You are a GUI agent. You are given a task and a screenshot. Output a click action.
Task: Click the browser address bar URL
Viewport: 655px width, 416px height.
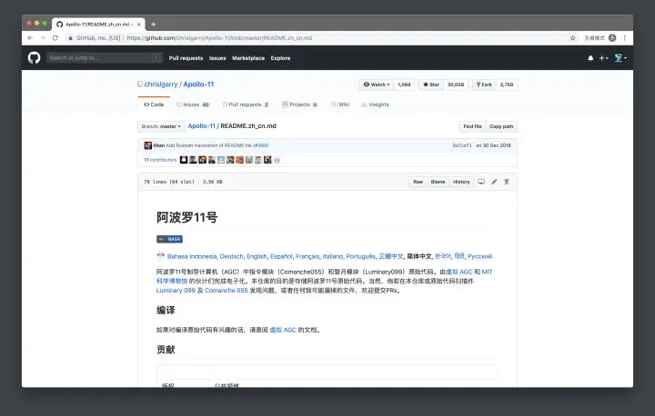pos(219,38)
